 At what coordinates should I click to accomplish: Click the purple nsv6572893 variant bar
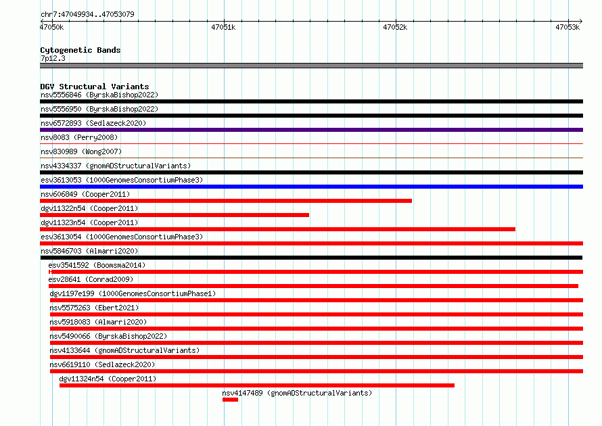pos(311,130)
